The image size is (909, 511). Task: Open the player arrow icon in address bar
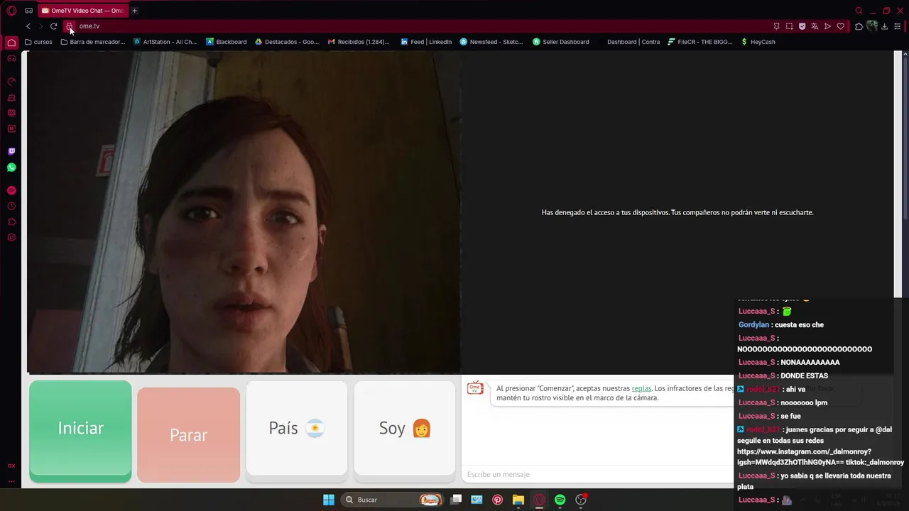pyautogui.click(x=827, y=26)
